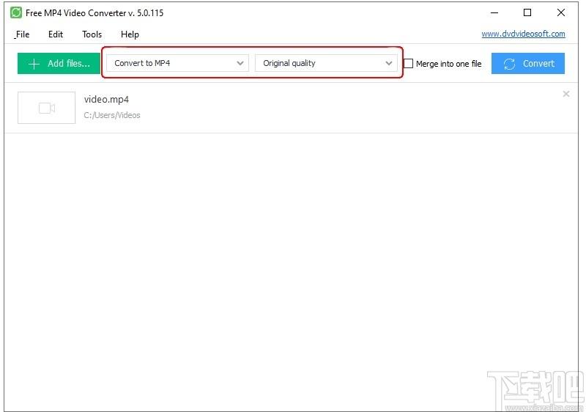Open the Help menu
586x412 pixels.
point(130,34)
